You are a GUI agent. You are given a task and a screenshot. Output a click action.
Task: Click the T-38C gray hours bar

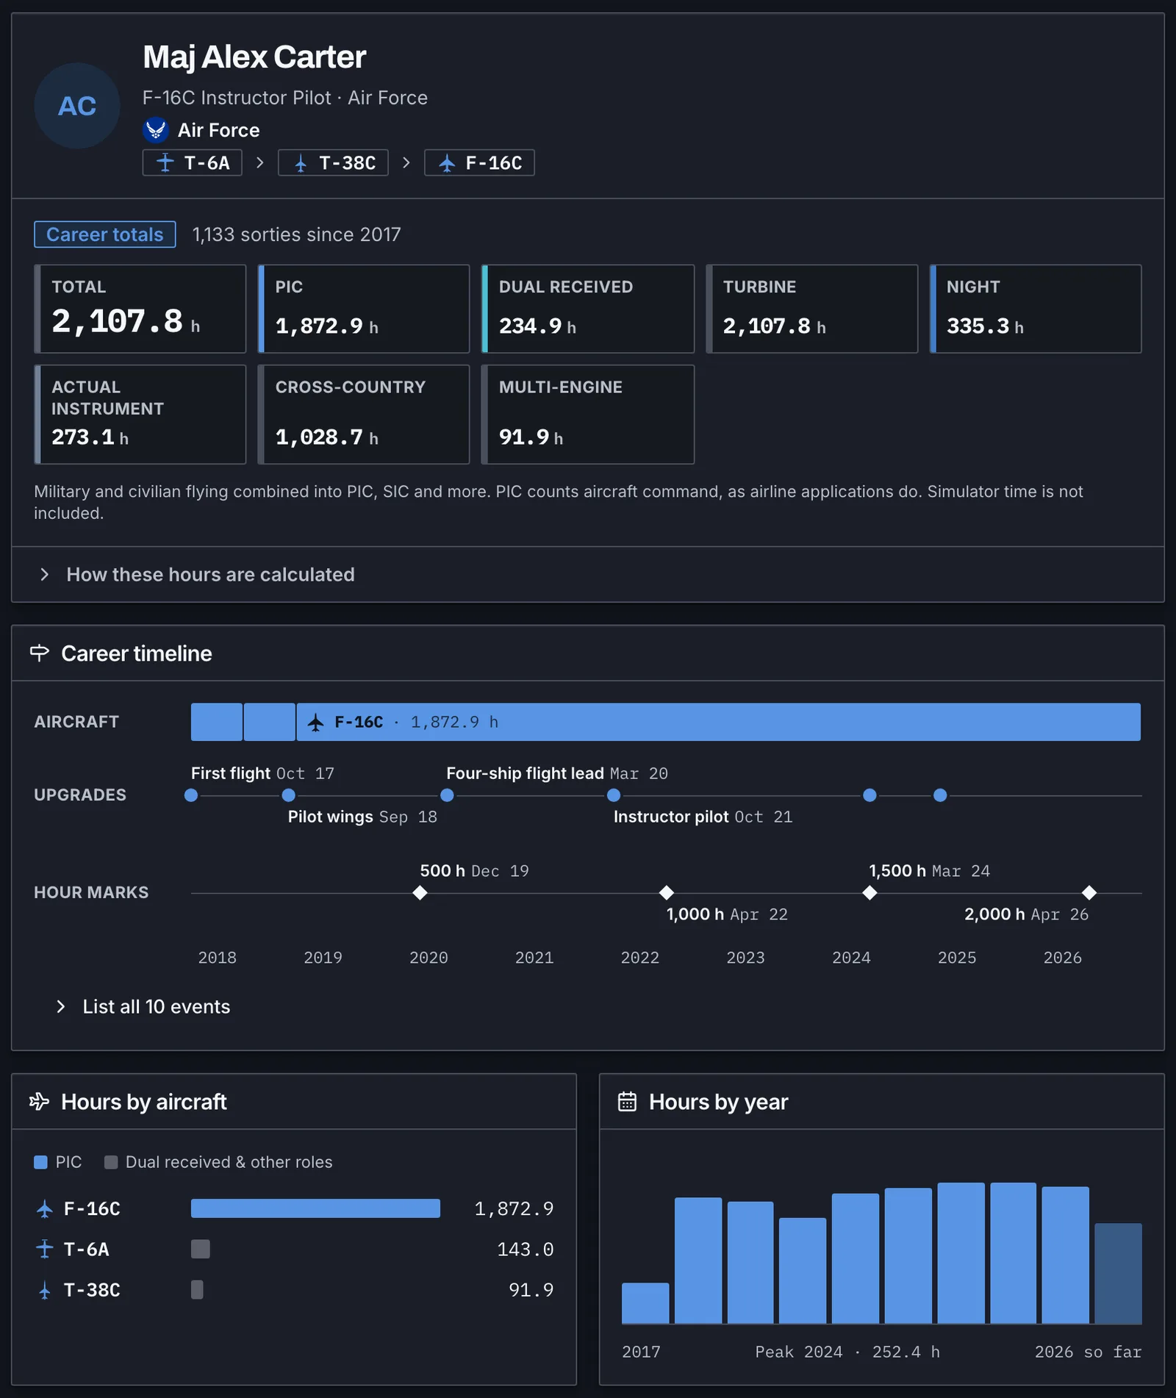(x=197, y=1289)
